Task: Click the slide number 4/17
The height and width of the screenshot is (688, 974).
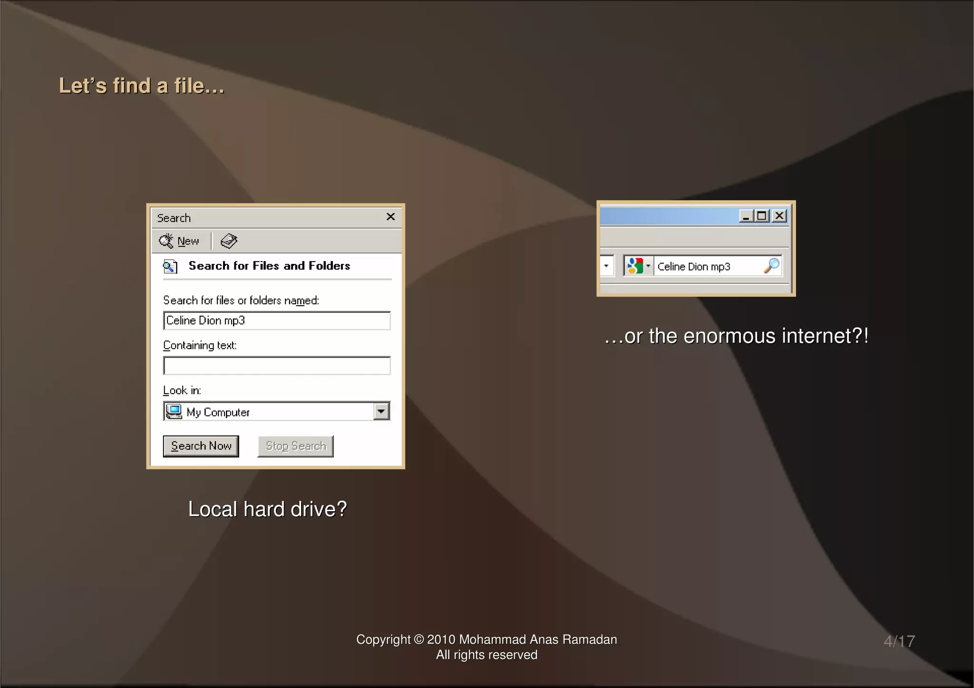Action: (x=899, y=641)
